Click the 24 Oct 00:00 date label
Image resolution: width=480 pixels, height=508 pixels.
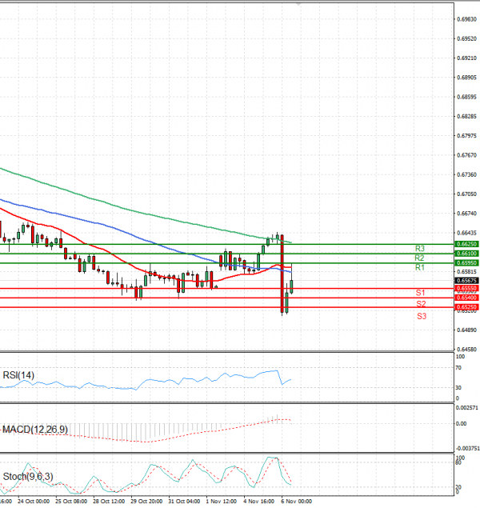[34, 502]
